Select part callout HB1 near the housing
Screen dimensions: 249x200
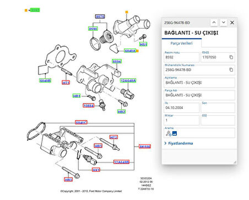[77, 96]
